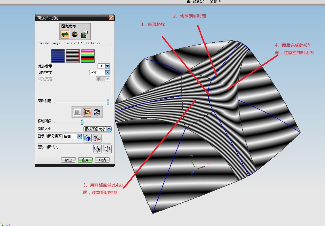
Task: Click the specify interior position normal icon
Action: (107, 149)
